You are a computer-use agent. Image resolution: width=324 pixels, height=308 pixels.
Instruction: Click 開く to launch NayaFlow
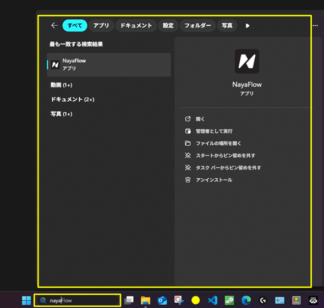200,119
